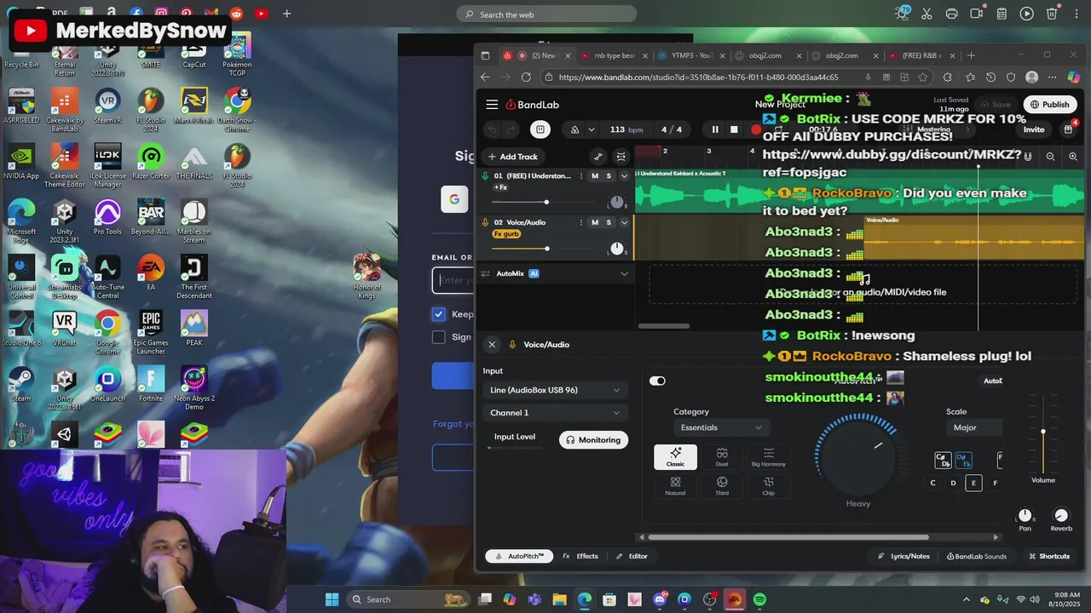Open the Channel 1 dropdown
1091x613 pixels.
click(555, 413)
